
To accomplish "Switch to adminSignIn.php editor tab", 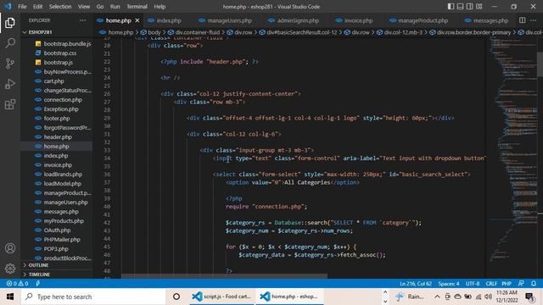I will 298,20.
